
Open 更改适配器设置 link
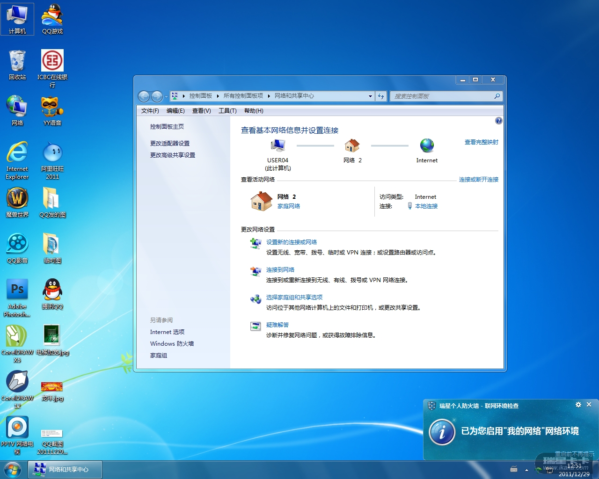(170, 144)
